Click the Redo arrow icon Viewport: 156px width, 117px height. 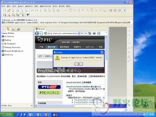[x=37, y=10]
